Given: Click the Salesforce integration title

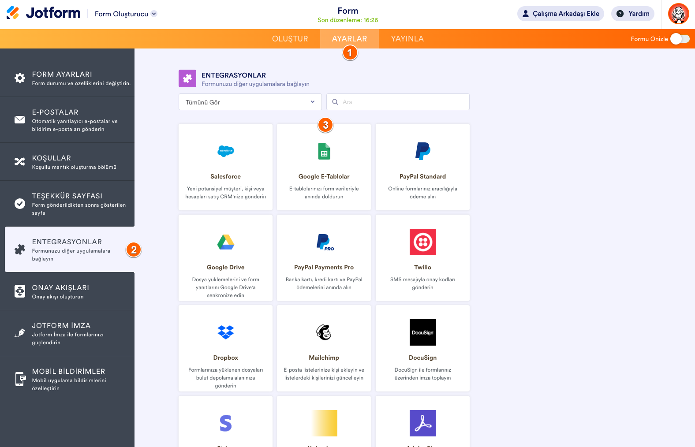Looking at the screenshot, I should click(226, 176).
